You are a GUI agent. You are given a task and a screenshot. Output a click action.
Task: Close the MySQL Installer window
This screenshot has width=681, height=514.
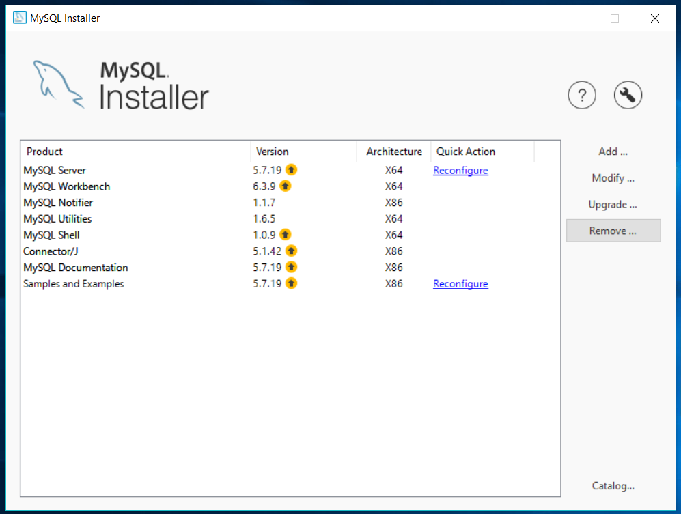tap(655, 18)
